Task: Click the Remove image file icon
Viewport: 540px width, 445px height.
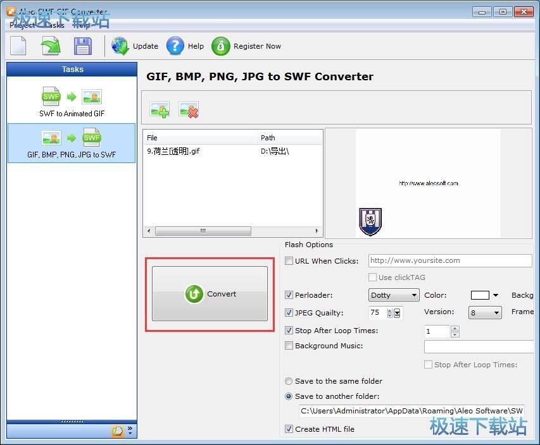Action: pos(189,110)
